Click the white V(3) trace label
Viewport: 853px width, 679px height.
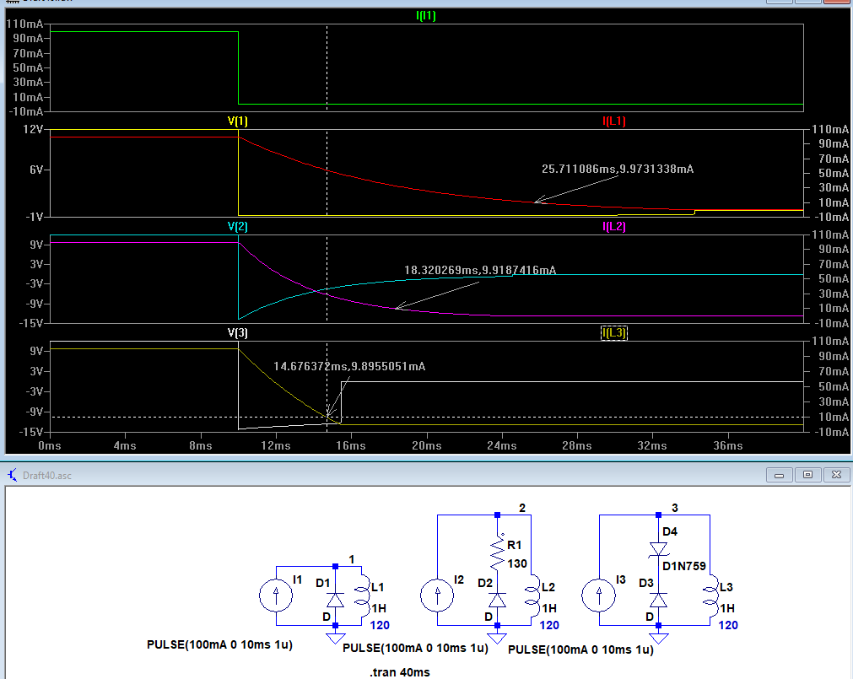point(238,332)
